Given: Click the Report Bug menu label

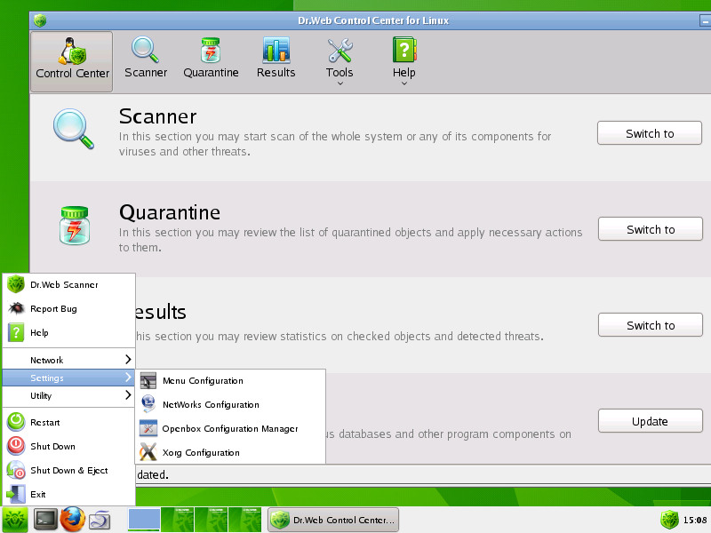Looking at the screenshot, I should [x=53, y=308].
